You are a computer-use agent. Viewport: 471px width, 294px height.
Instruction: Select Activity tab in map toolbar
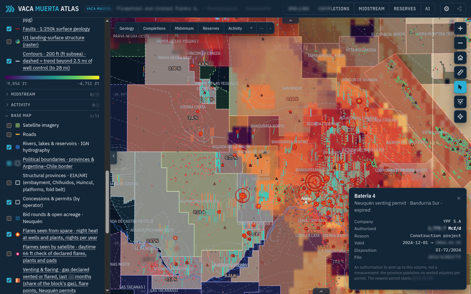[235, 28]
